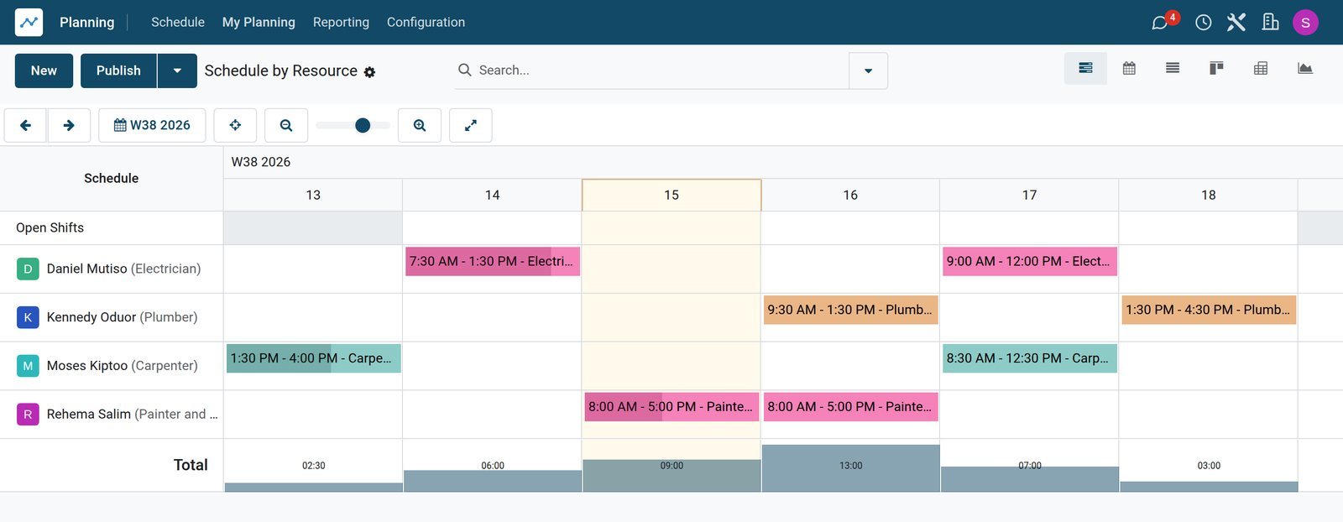Screen dimensions: 1343x522
Task: Click Kennedy Oduor's avatar
Action: pyautogui.click(x=28, y=317)
